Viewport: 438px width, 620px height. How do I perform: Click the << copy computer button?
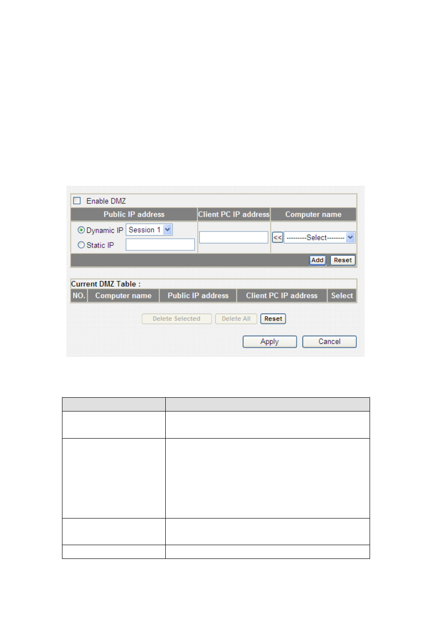[277, 237]
